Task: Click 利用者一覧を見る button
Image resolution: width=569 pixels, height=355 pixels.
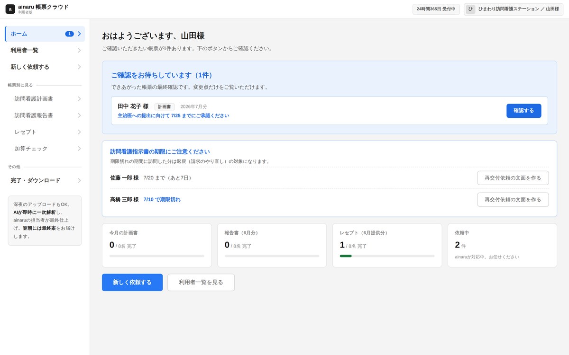Action: click(x=201, y=282)
